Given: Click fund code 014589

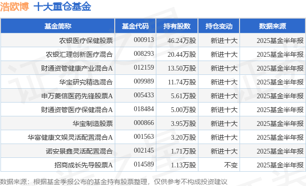Looking at the screenshot, I should pyautogui.click(x=144, y=164).
